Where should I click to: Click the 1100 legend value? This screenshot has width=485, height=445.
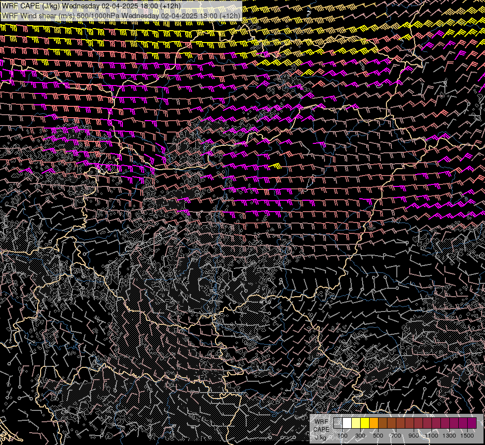pos(431,436)
